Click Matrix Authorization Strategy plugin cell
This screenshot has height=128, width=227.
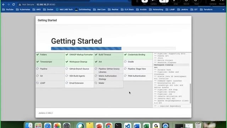[109, 77]
